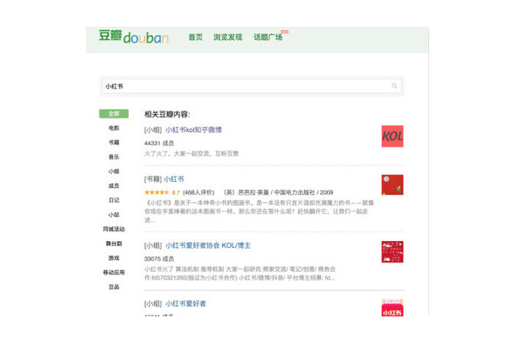
Task: Filter results by 游戏
Action: 113,258
